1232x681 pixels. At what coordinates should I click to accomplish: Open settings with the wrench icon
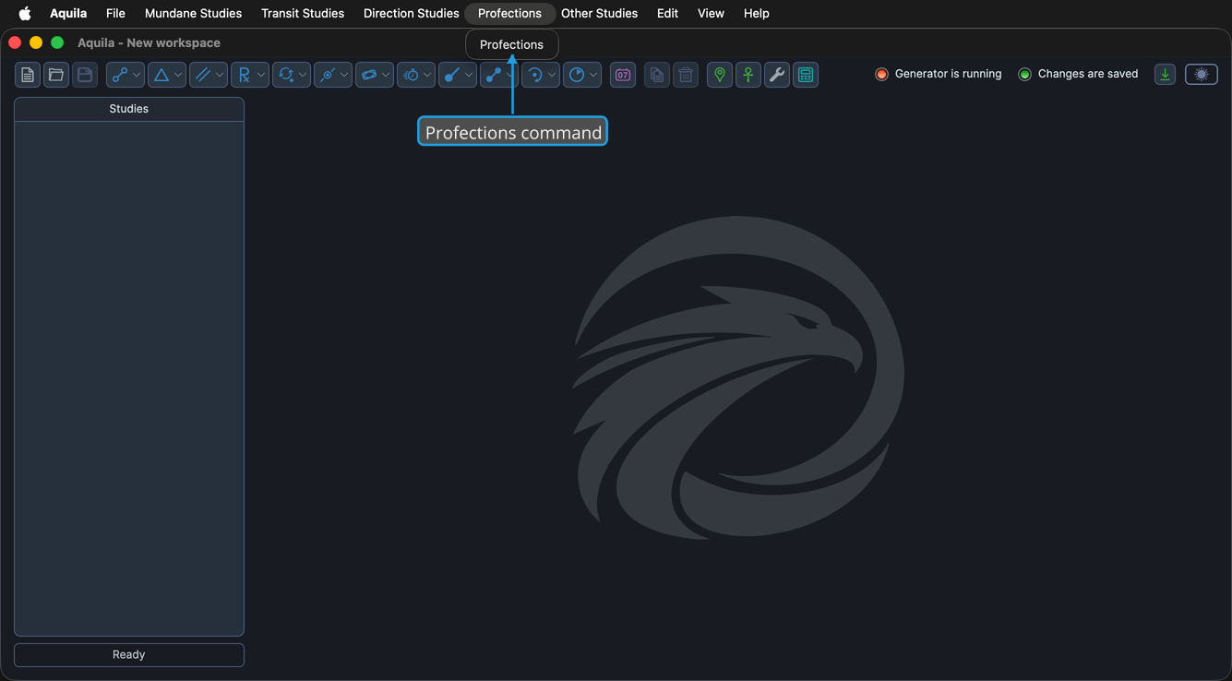[777, 75]
